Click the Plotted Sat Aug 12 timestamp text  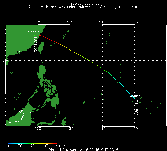(83, 149)
